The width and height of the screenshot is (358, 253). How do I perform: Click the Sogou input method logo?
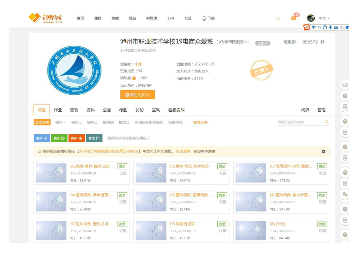pyautogui.click(x=307, y=27)
